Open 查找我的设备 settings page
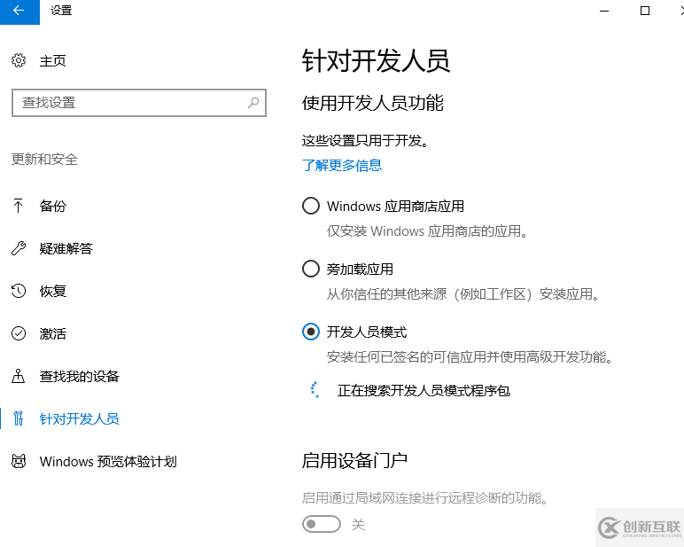This screenshot has height=547, width=684. (x=80, y=376)
